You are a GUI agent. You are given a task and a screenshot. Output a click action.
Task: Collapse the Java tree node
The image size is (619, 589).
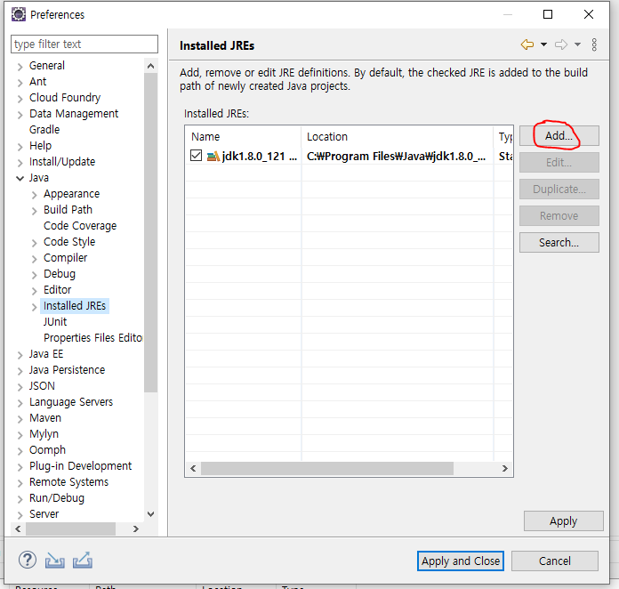click(x=20, y=178)
